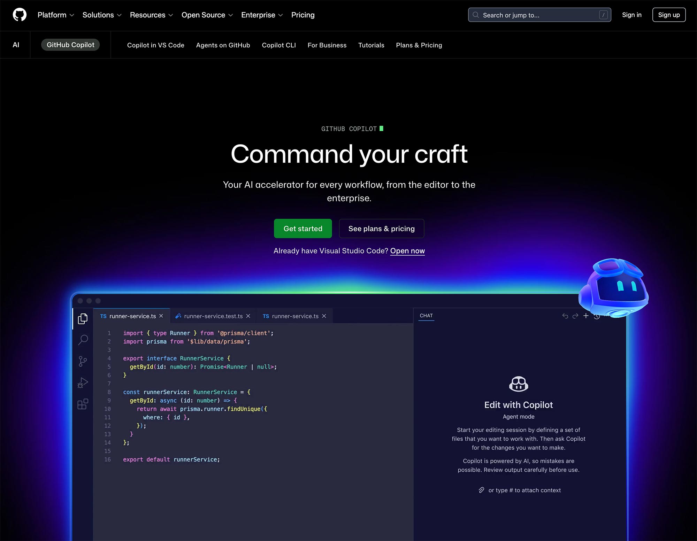Click the GitHub Octocat logo
Image resolution: width=697 pixels, height=541 pixels.
pyautogui.click(x=20, y=15)
